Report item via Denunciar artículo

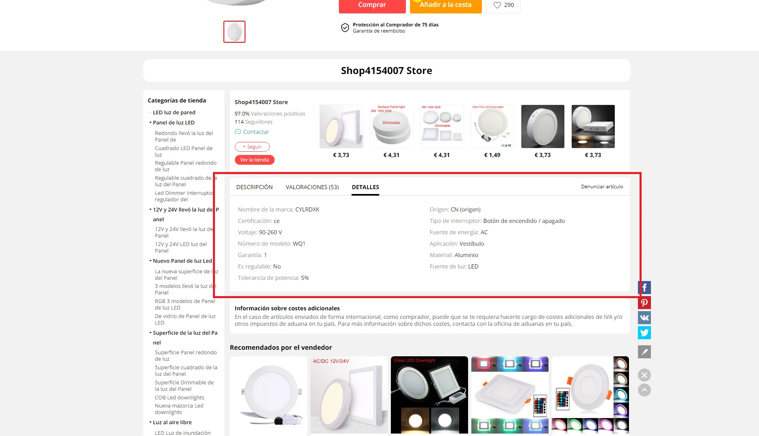(602, 187)
